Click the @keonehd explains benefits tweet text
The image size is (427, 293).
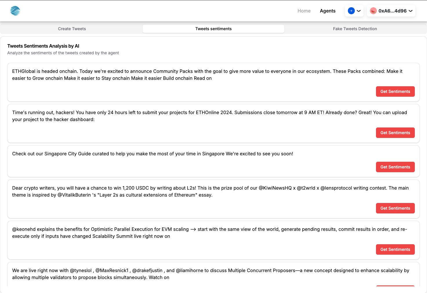[210, 233]
